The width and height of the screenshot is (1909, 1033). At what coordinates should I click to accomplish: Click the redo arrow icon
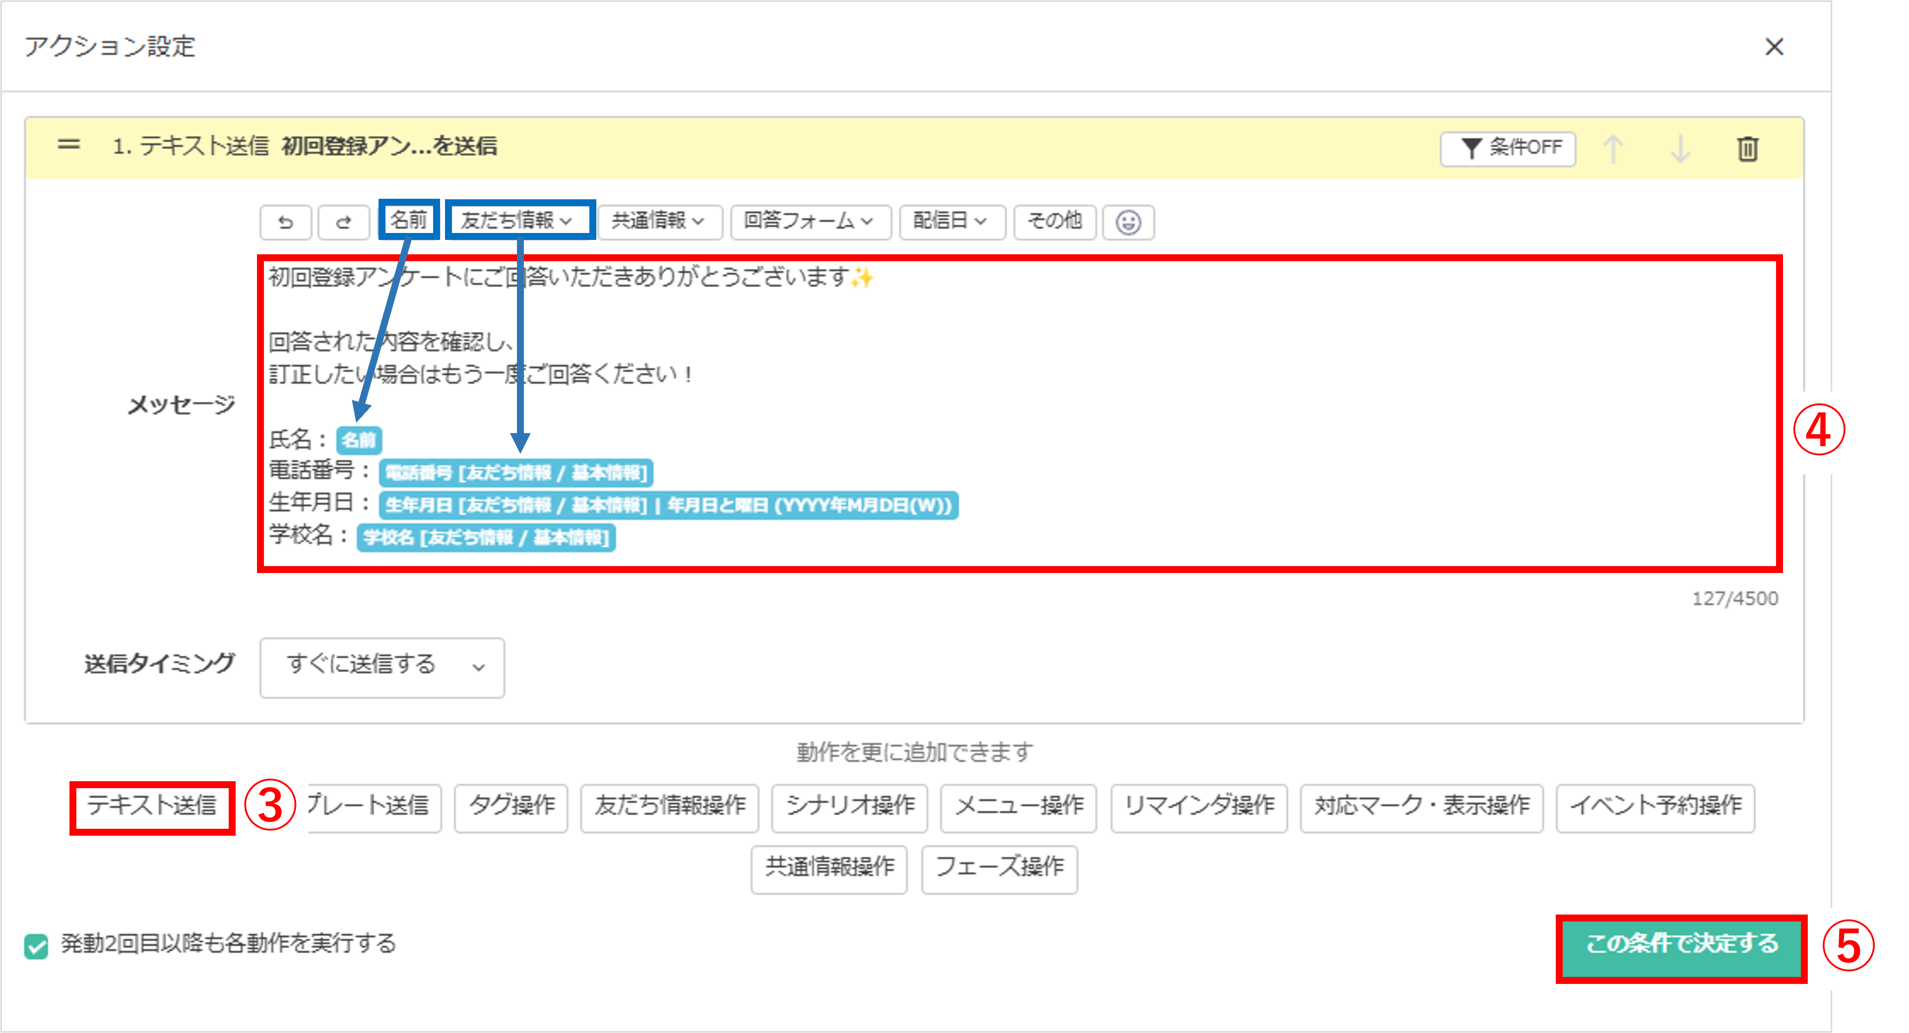(x=343, y=222)
